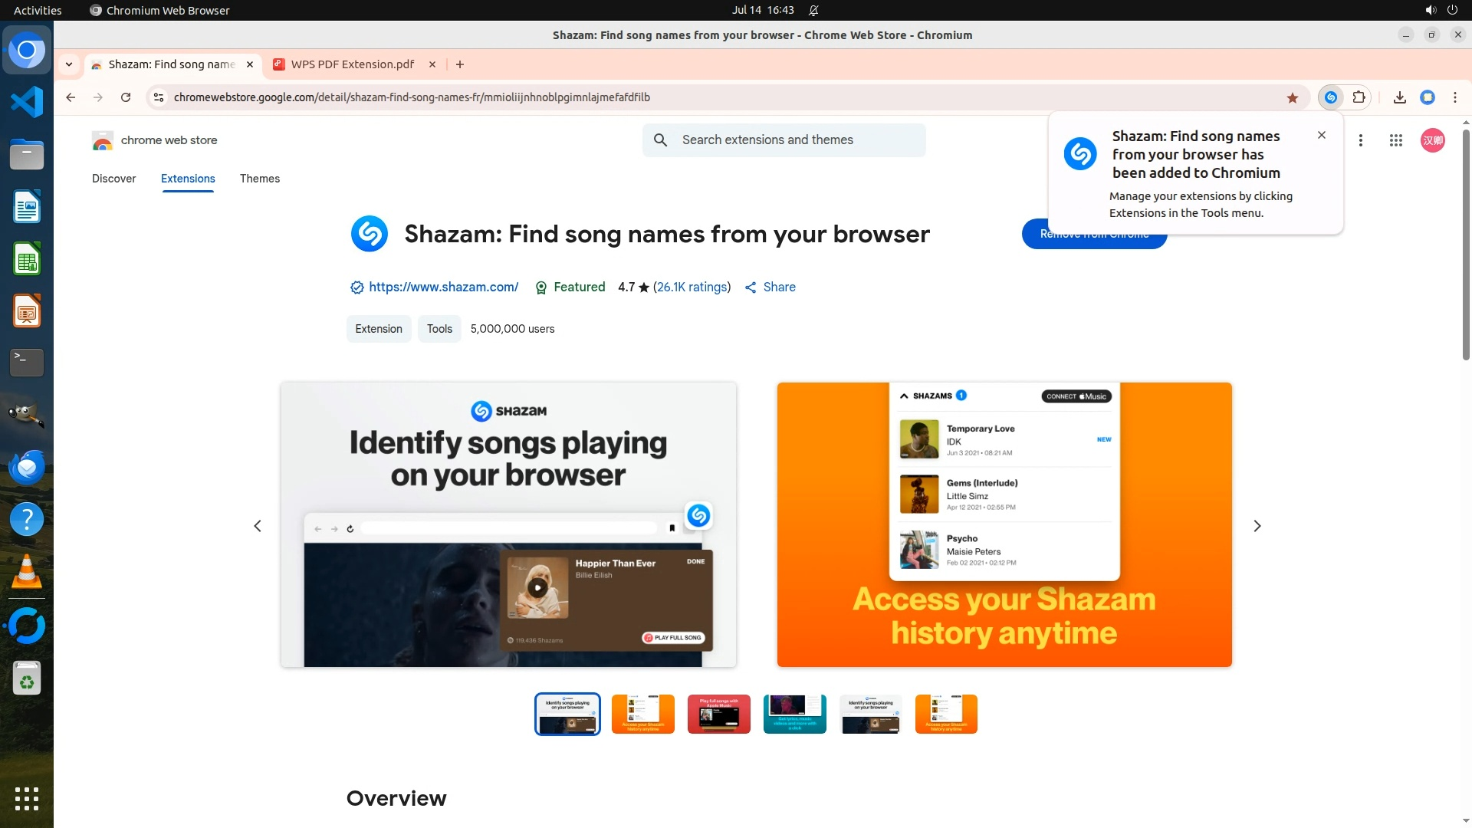The width and height of the screenshot is (1472, 828).
Task: Open Chrome Web Store three-dot options
Action: (1361, 140)
